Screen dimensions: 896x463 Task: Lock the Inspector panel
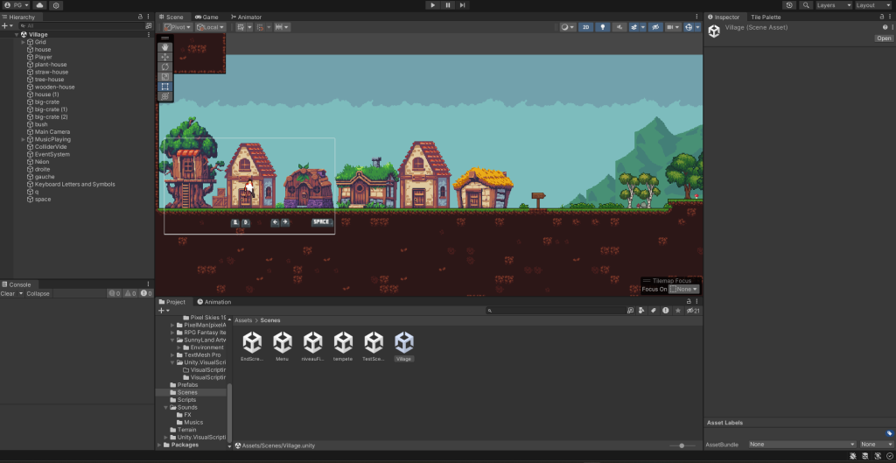click(884, 18)
